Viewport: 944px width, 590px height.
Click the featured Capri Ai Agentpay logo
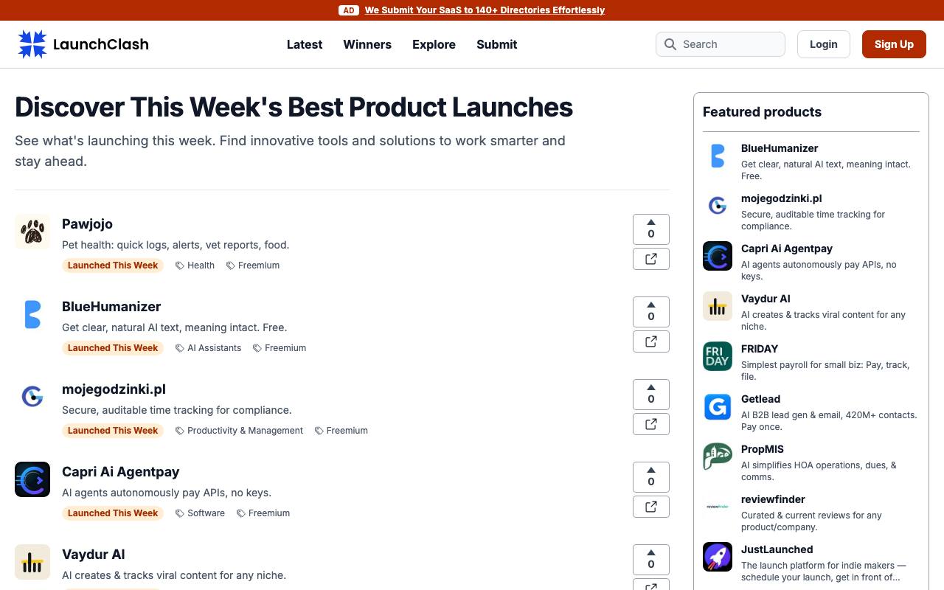point(718,256)
